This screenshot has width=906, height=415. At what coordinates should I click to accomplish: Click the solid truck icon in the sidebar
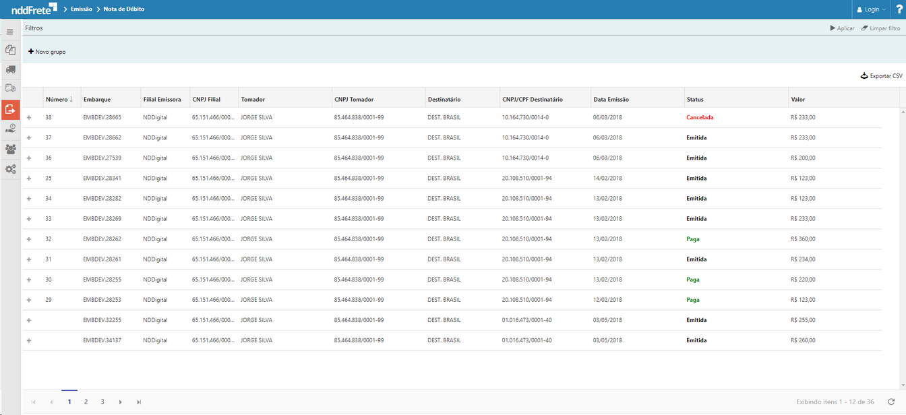click(x=10, y=69)
